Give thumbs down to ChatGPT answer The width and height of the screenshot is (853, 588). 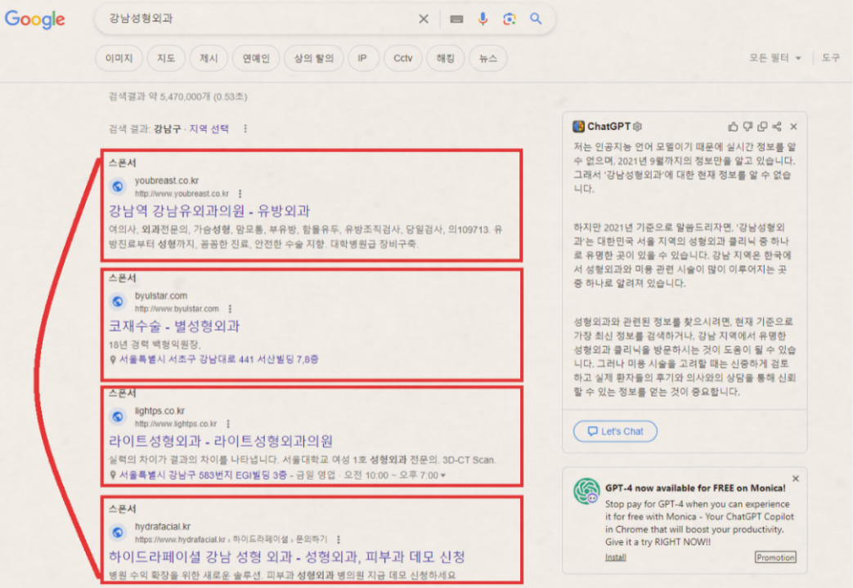748,127
